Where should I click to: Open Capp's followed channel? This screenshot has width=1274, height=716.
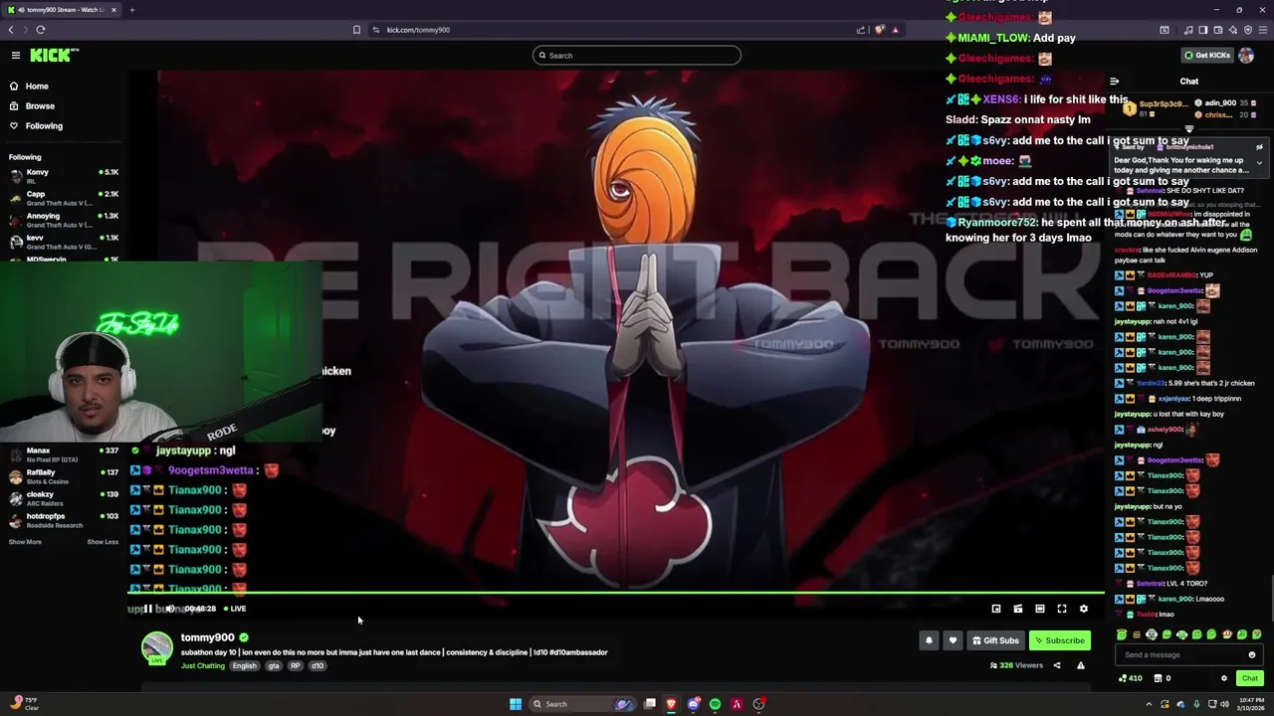[64, 197]
